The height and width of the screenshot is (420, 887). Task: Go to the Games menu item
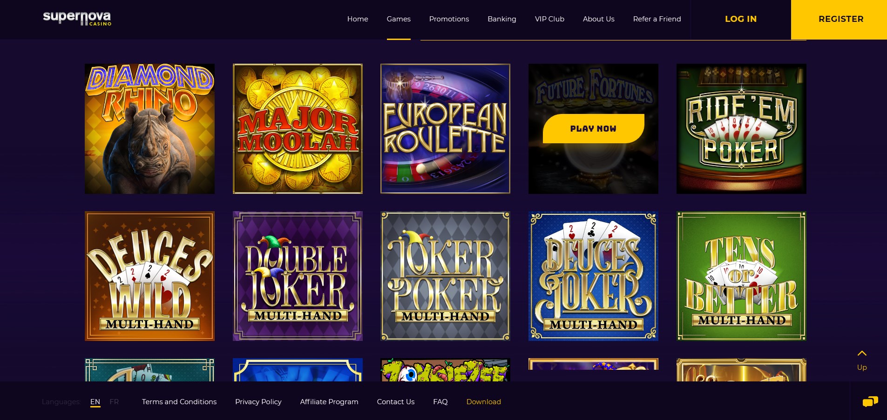[399, 19]
